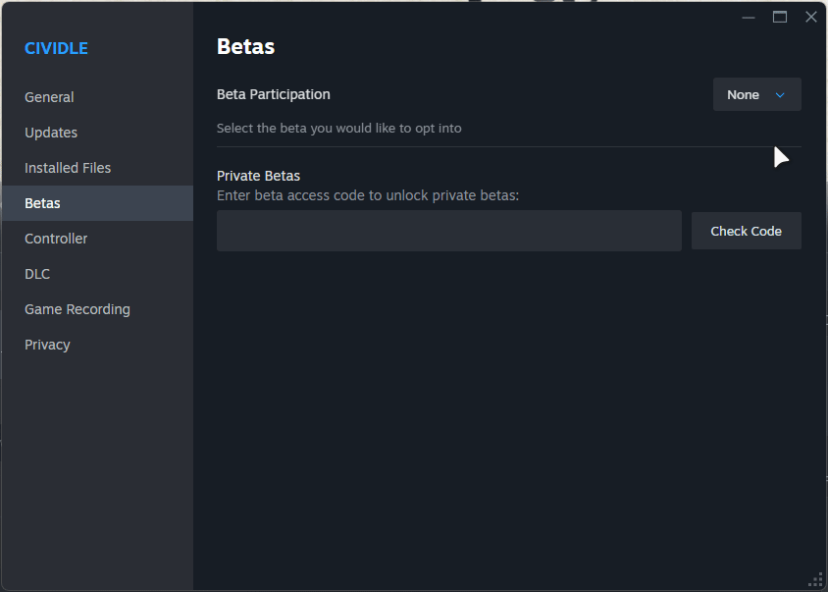Show the DLC section
The height and width of the screenshot is (592, 828).
pyautogui.click(x=37, y=274)
